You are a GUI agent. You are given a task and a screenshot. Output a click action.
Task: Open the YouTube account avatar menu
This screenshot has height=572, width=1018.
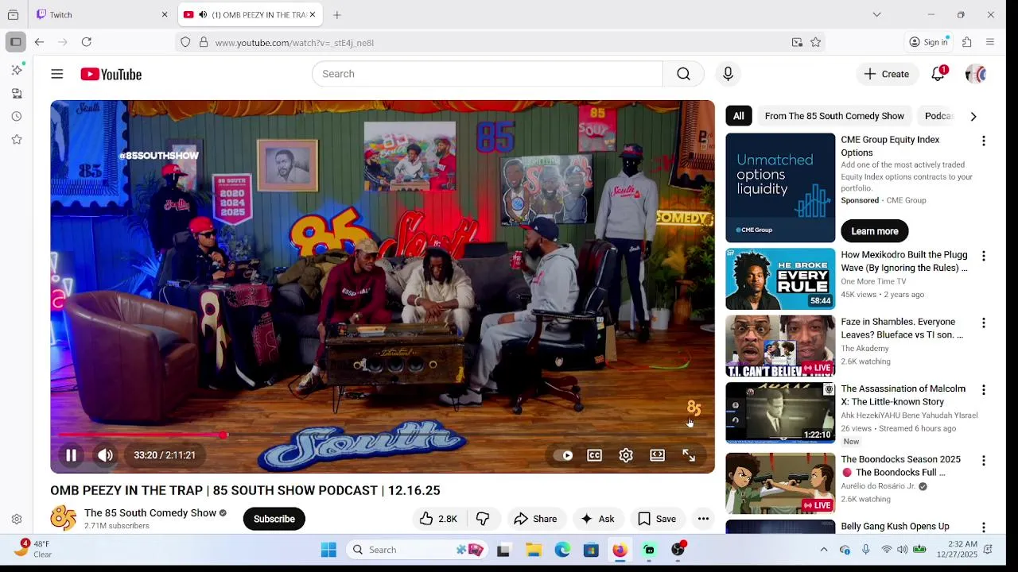tap(975, 74)
